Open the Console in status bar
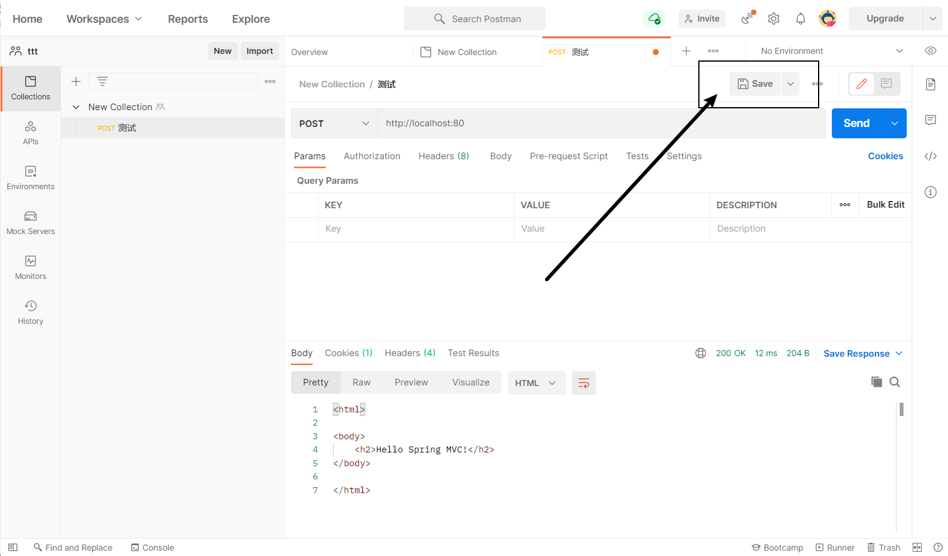This screenshot has width=948, height=556. click(x=153, y=547)
